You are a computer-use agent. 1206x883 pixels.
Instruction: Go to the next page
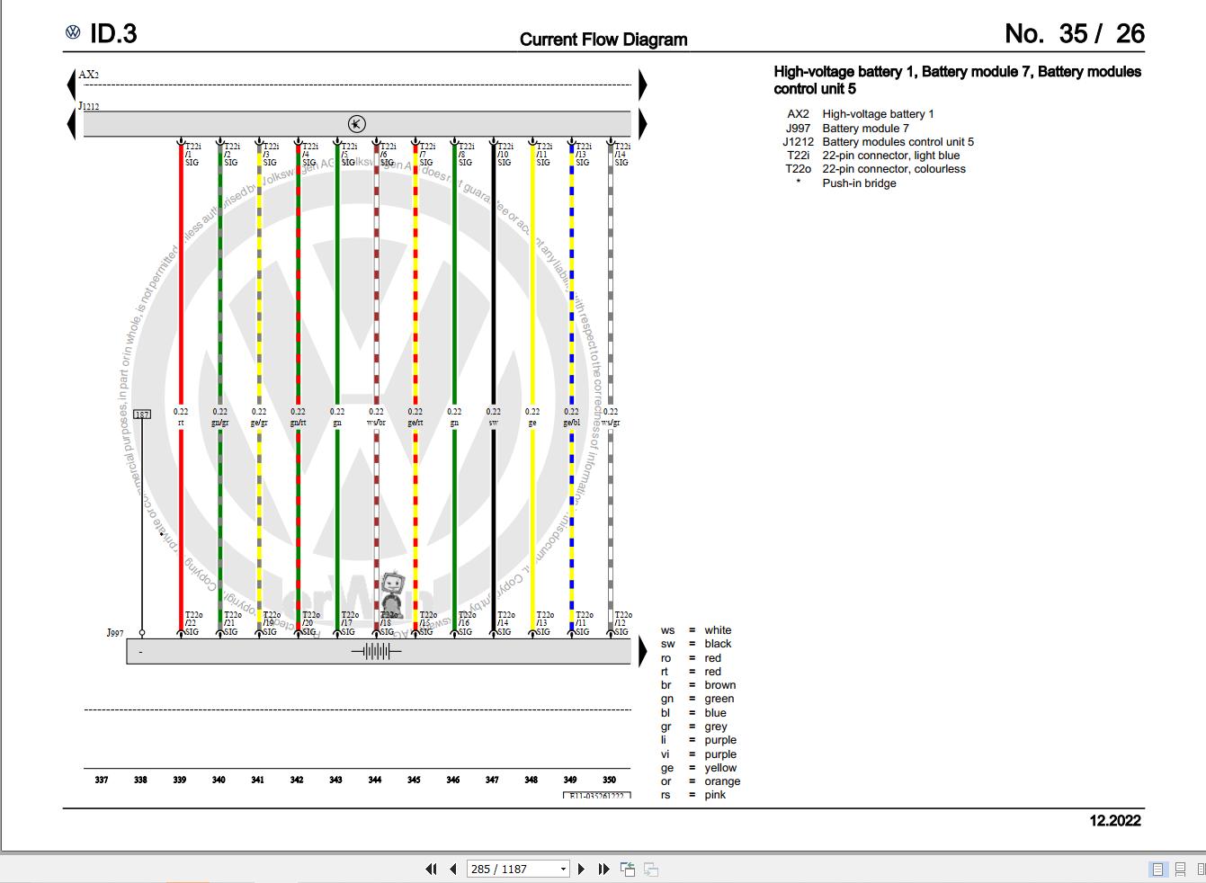tap(581, 869)
